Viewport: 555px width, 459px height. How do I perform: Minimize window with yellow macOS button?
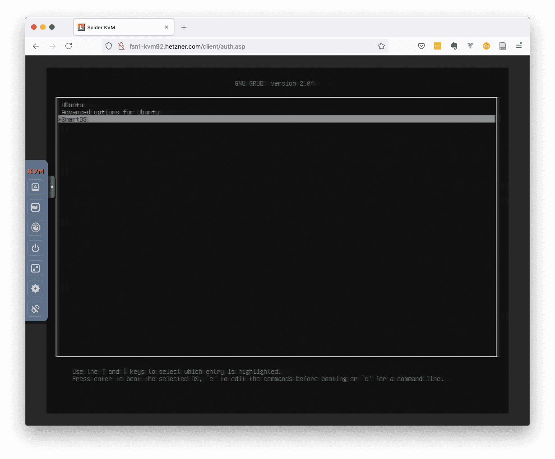click(43, 27)
